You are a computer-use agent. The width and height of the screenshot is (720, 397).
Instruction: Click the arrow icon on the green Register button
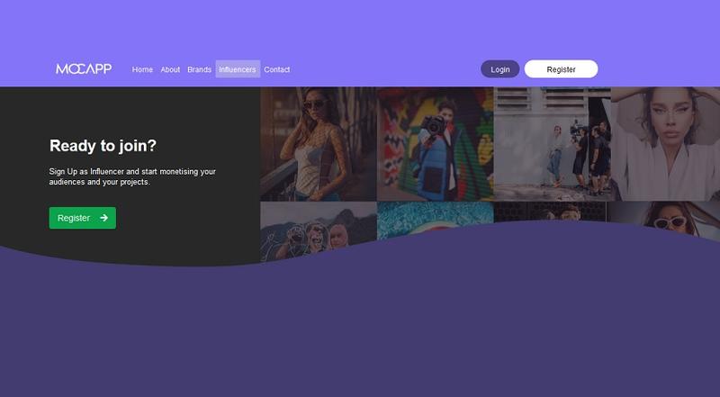pos(103,218)
